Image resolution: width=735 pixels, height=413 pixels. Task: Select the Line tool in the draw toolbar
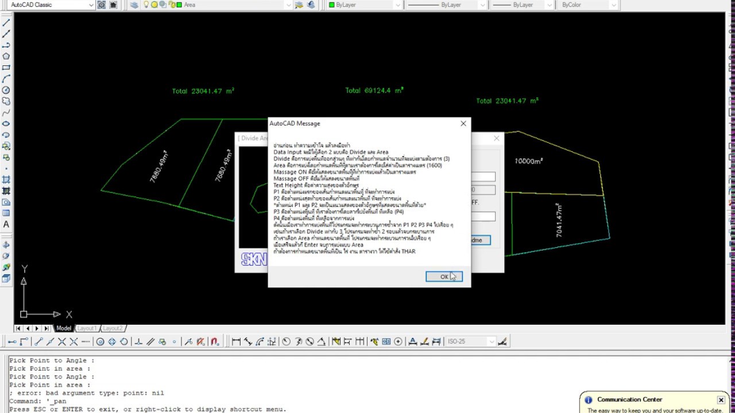click(6, 23)
